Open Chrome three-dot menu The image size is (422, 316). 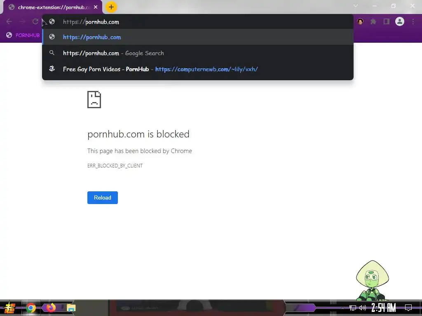413,21
